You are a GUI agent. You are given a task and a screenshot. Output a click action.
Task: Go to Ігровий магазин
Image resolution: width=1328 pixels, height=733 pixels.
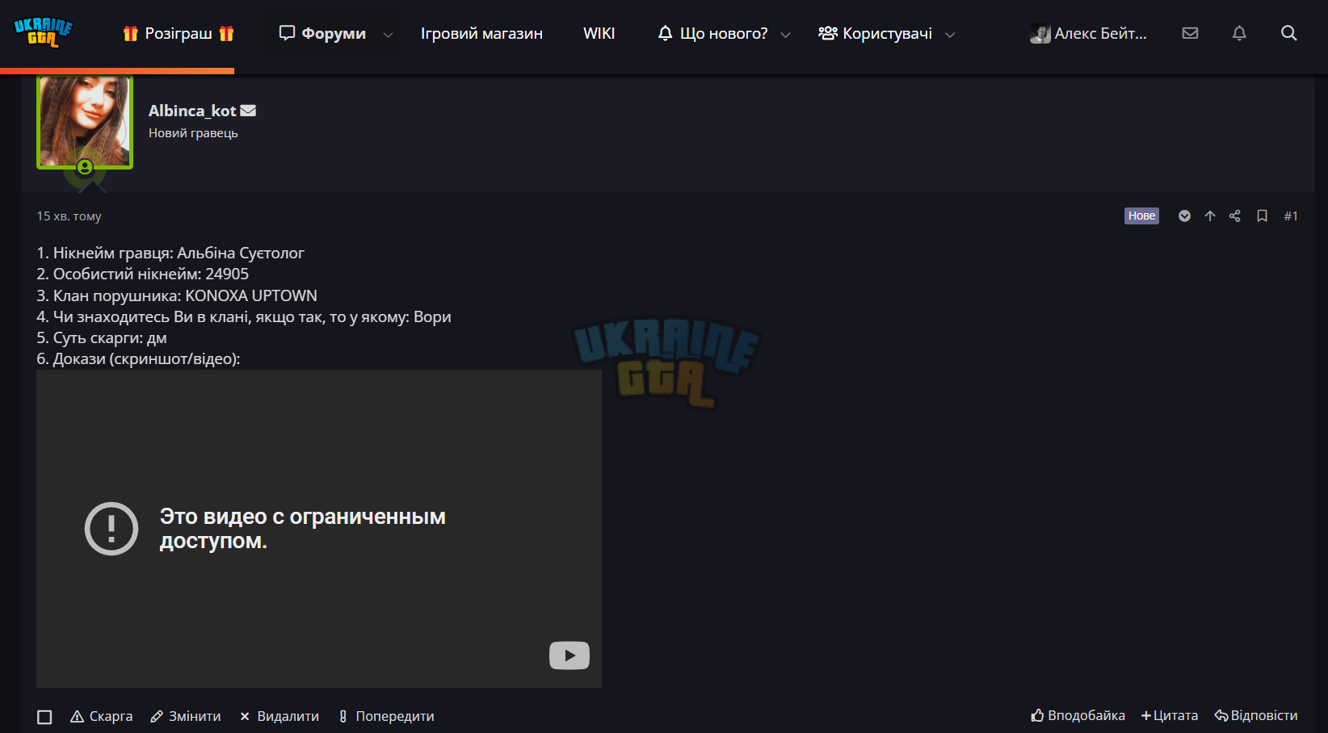click(x=481, y=34)
